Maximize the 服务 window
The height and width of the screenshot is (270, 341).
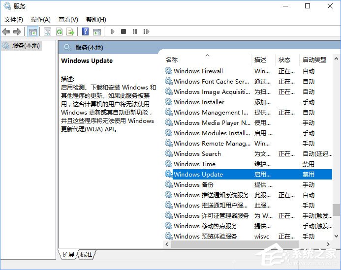coord(307,6)
